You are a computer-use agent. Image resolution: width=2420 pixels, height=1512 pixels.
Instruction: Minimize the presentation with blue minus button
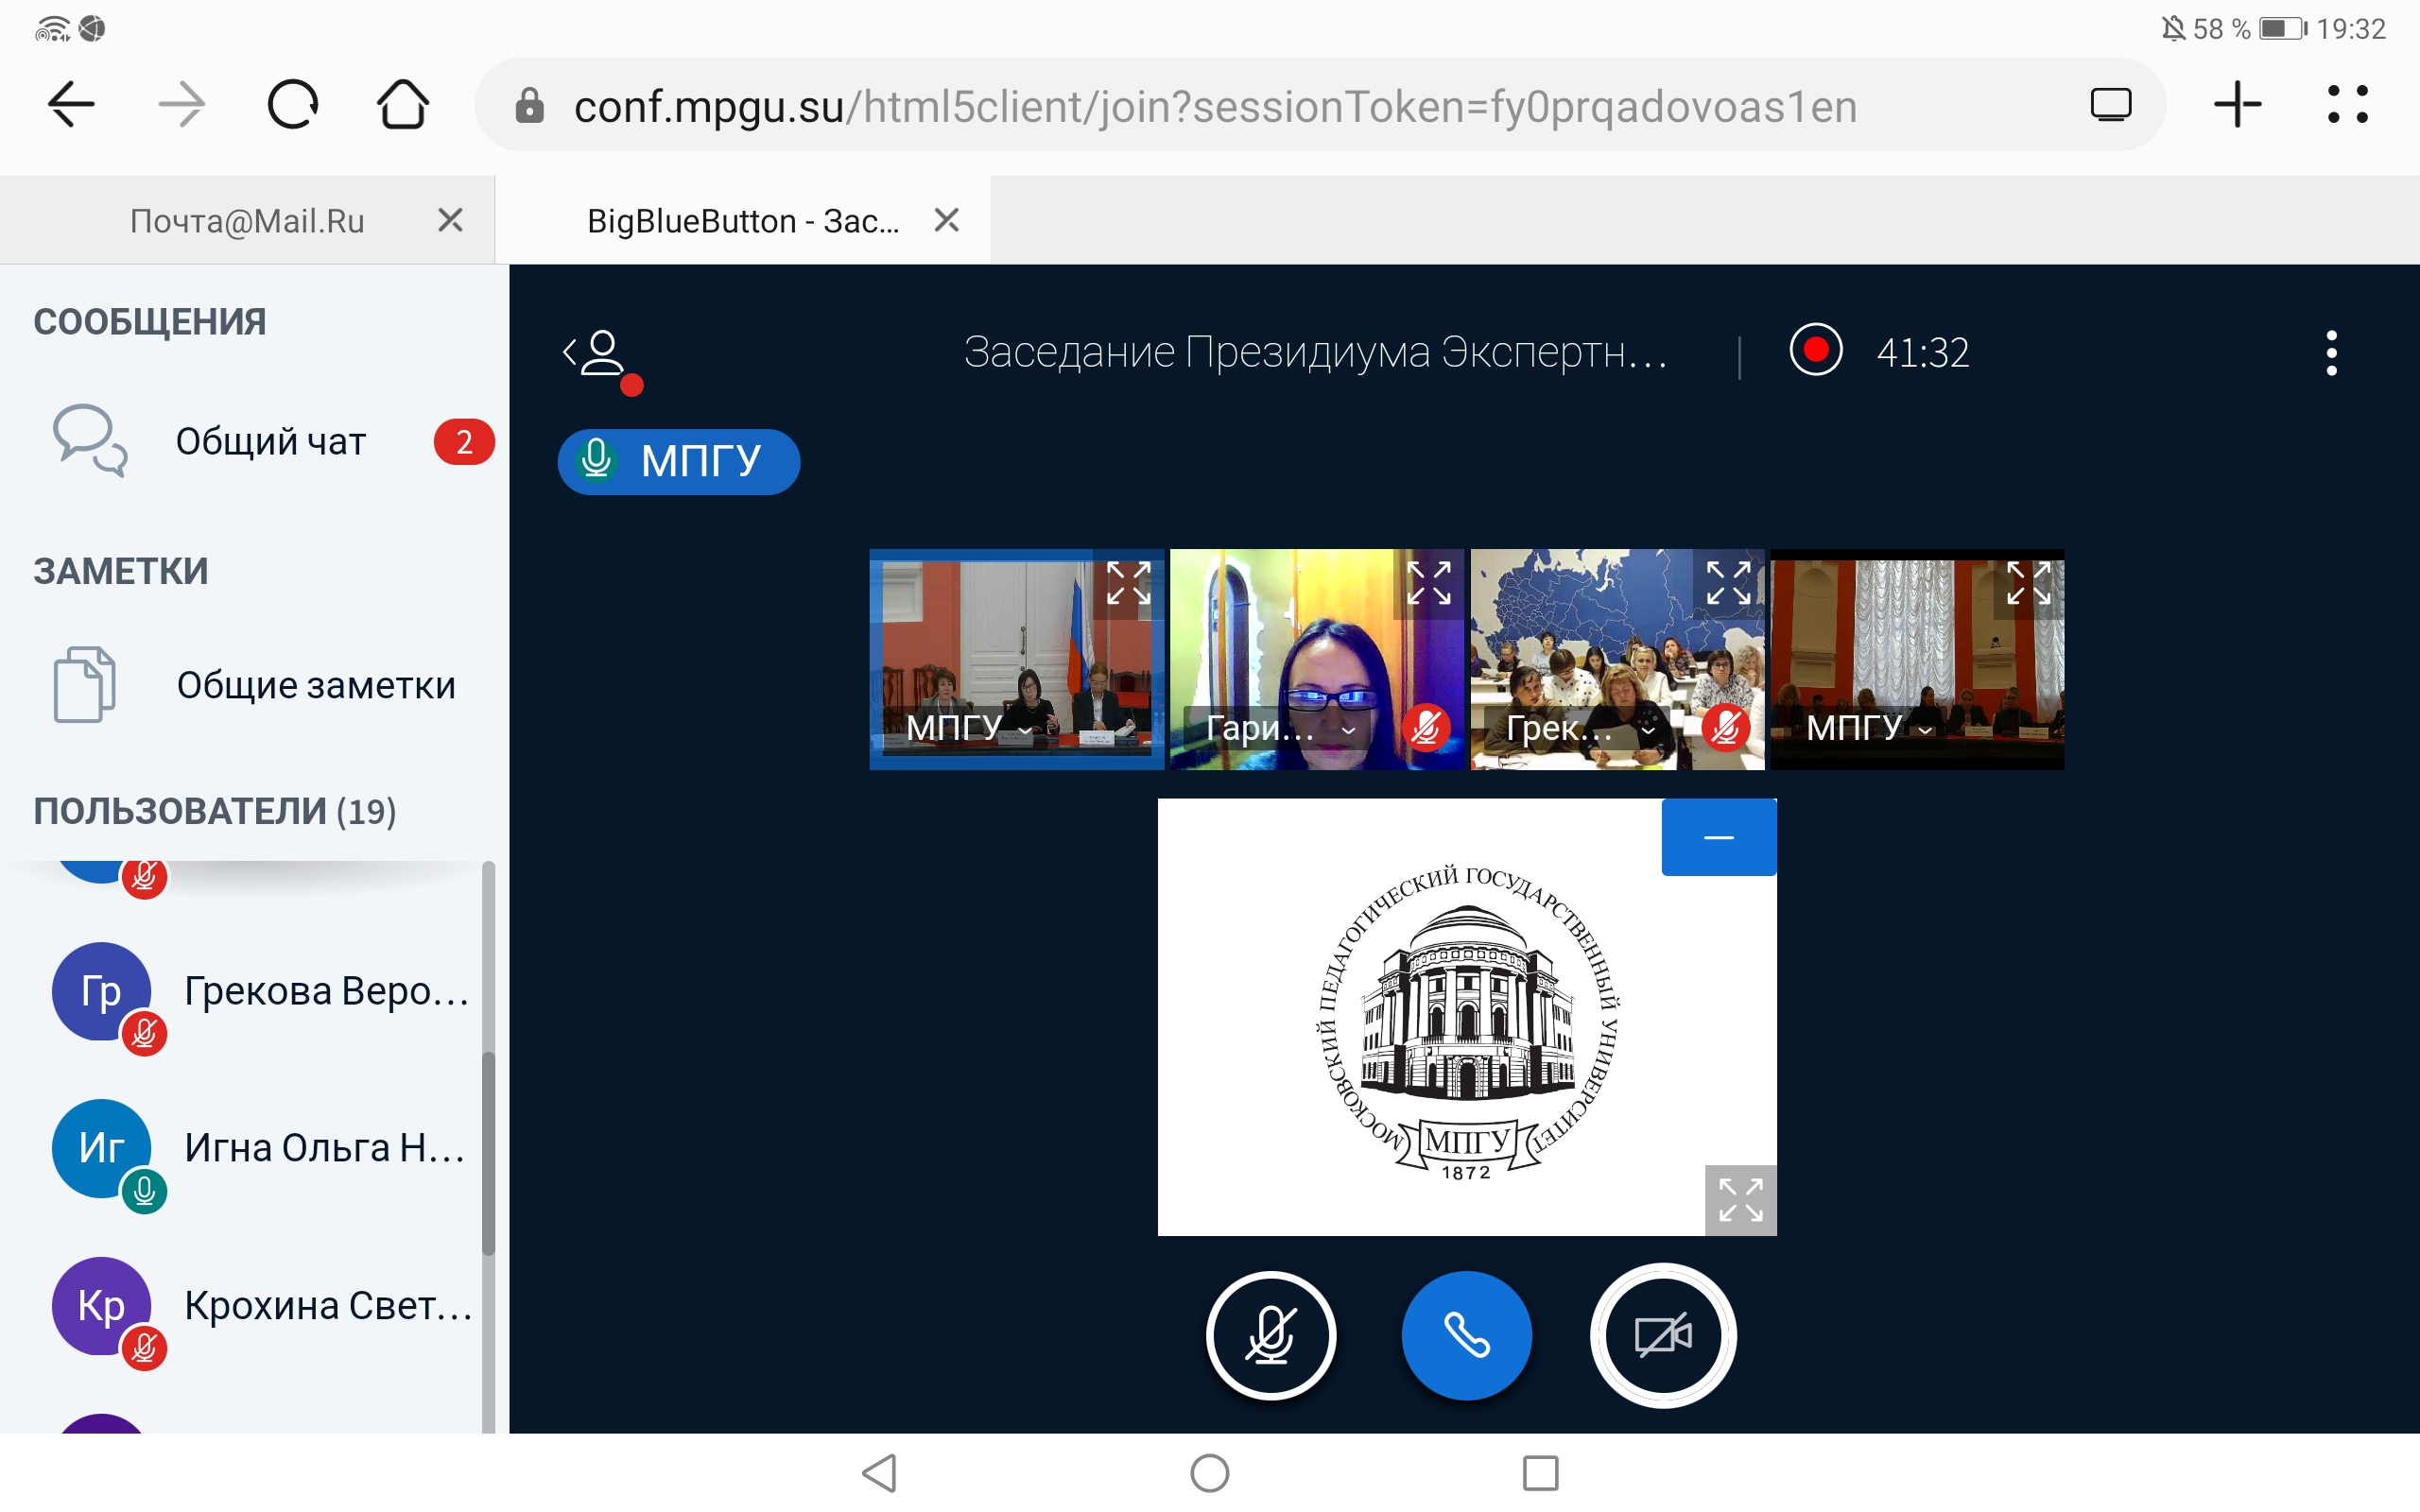1719,837
